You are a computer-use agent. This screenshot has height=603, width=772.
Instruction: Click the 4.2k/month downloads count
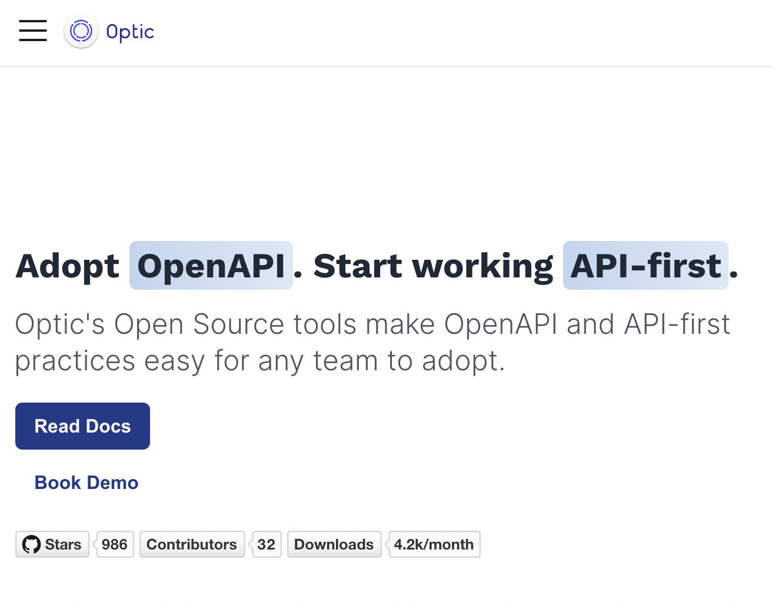click(x=434, y=544)
